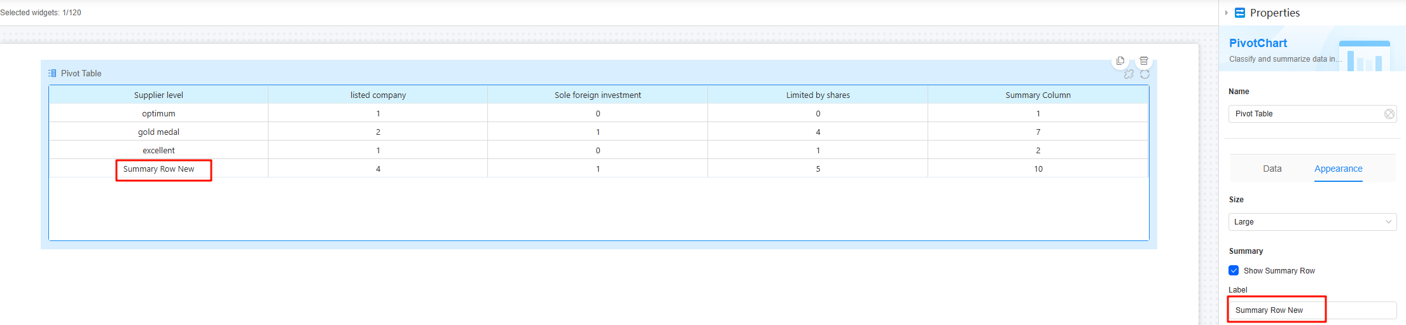Click the Supplier level column header

coord(158,95)
